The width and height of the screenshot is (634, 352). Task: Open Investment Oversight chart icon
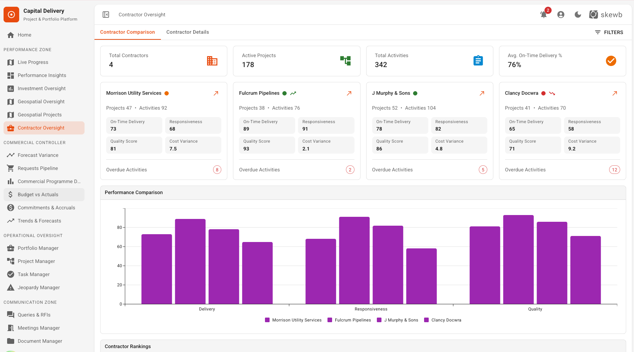(x=11, y=88)
